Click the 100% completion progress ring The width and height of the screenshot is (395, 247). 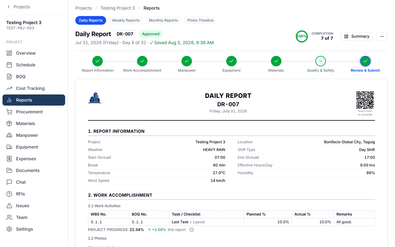302,36
